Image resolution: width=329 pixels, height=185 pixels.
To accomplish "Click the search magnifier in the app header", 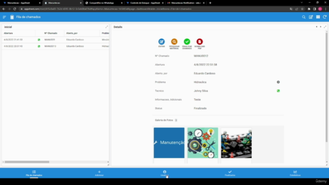I will pyautogui.click(x=304, y=17).
